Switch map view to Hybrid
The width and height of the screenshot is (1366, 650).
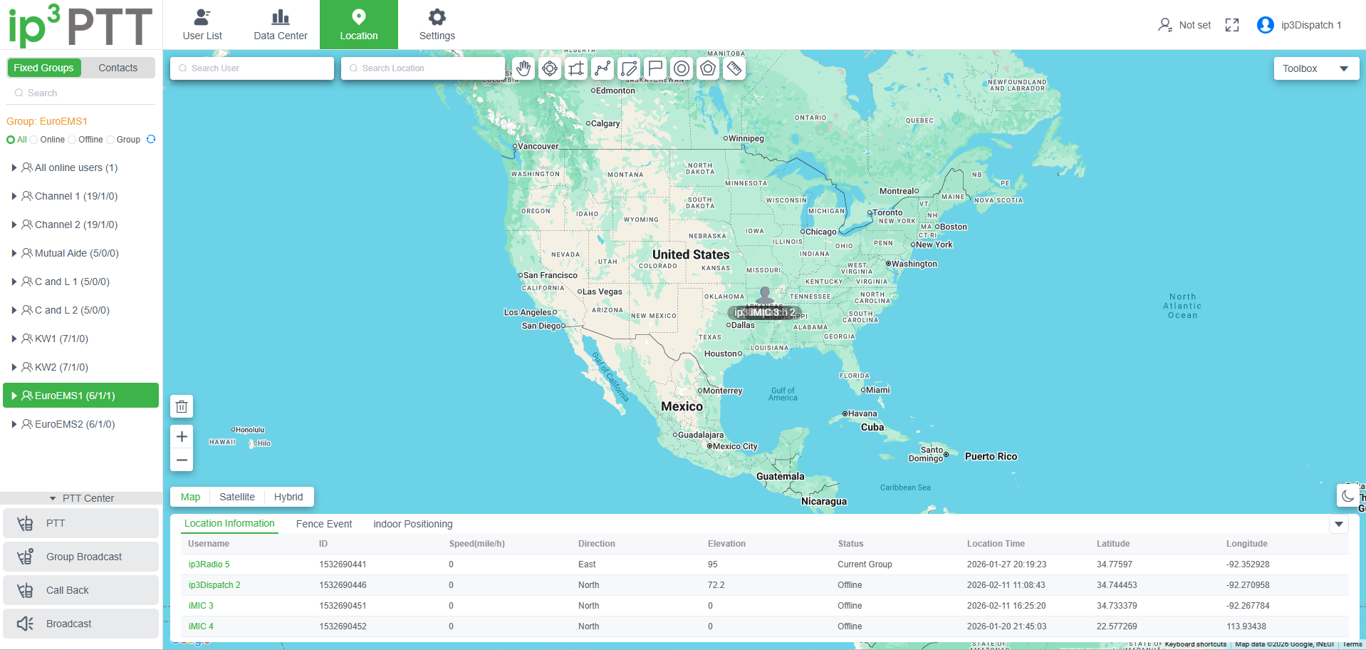coord(288,497)
